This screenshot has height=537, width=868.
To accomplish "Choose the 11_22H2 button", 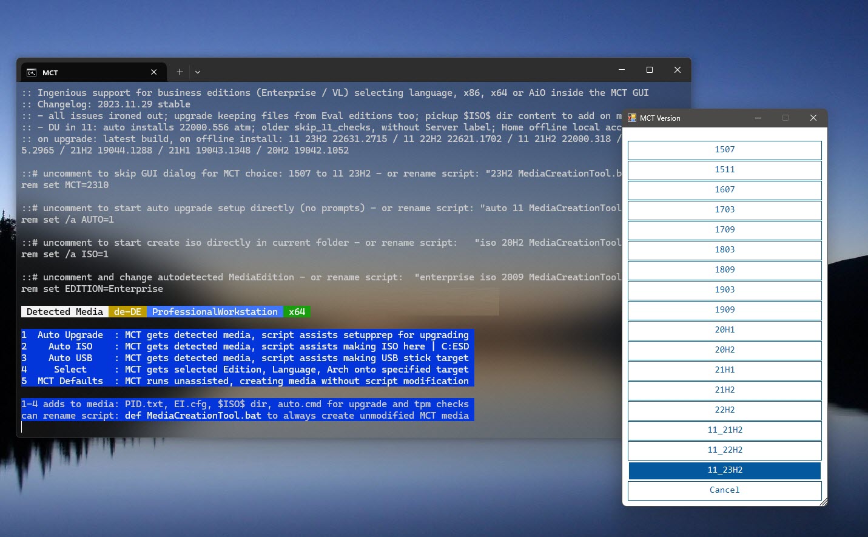I will (x=724, y=450).
